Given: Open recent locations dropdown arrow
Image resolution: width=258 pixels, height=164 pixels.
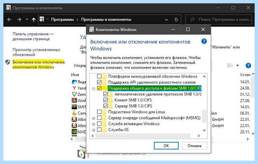Looking at the screenshot, I should click(x=27, y=20).
